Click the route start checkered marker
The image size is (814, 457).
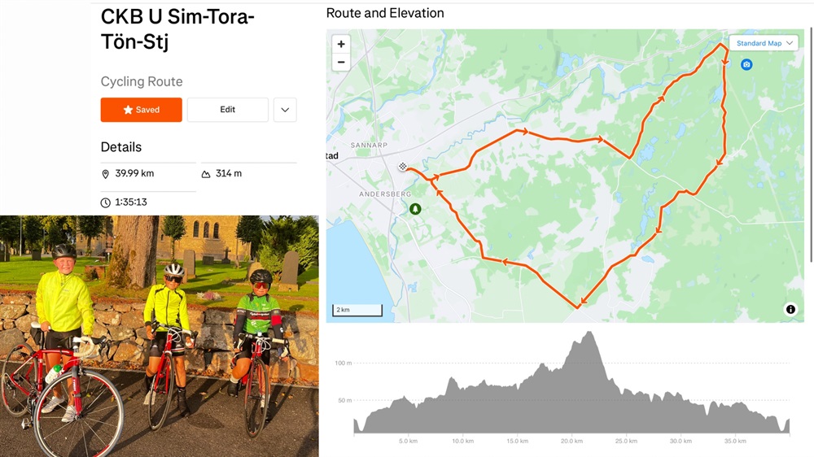point(402,167)
